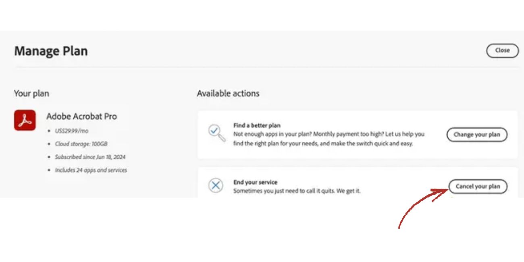Click the Adobe Acrobat Pro app icon
524x262 pixels.
point(25,120)
